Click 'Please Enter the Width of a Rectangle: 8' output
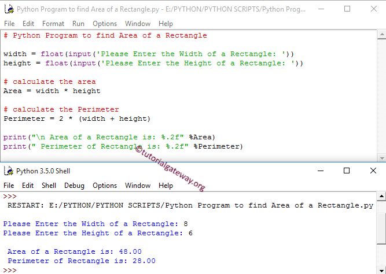The width and height of the screenshot is (386, 274). click(95, 224)
